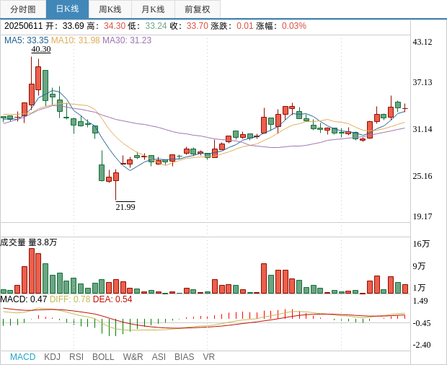447x365 pixels.
Task: Click the 21.99 low price marker
Action: [x=125, y=207]
